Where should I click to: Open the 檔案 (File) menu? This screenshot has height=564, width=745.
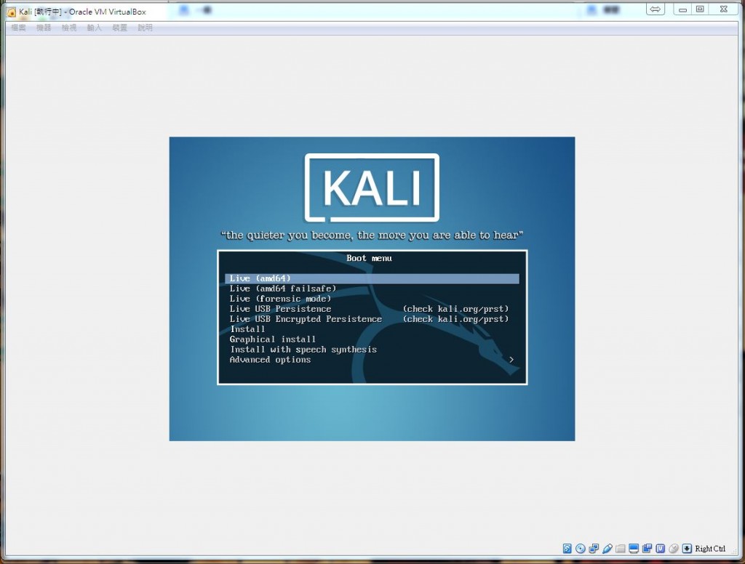point(18,28)
